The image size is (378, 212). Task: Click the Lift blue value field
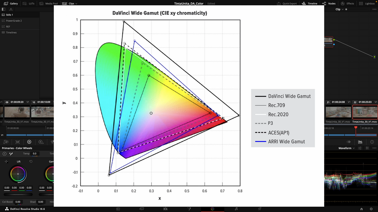click(x=29, y=188)
